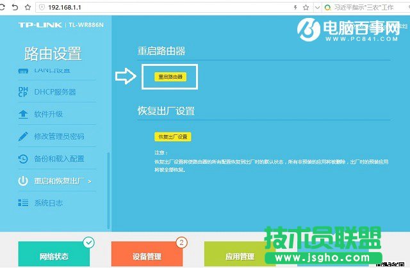Viewport: 410px width, 268px height.
Task: Open DHCP服务器 settings
Action: (55, 92)
